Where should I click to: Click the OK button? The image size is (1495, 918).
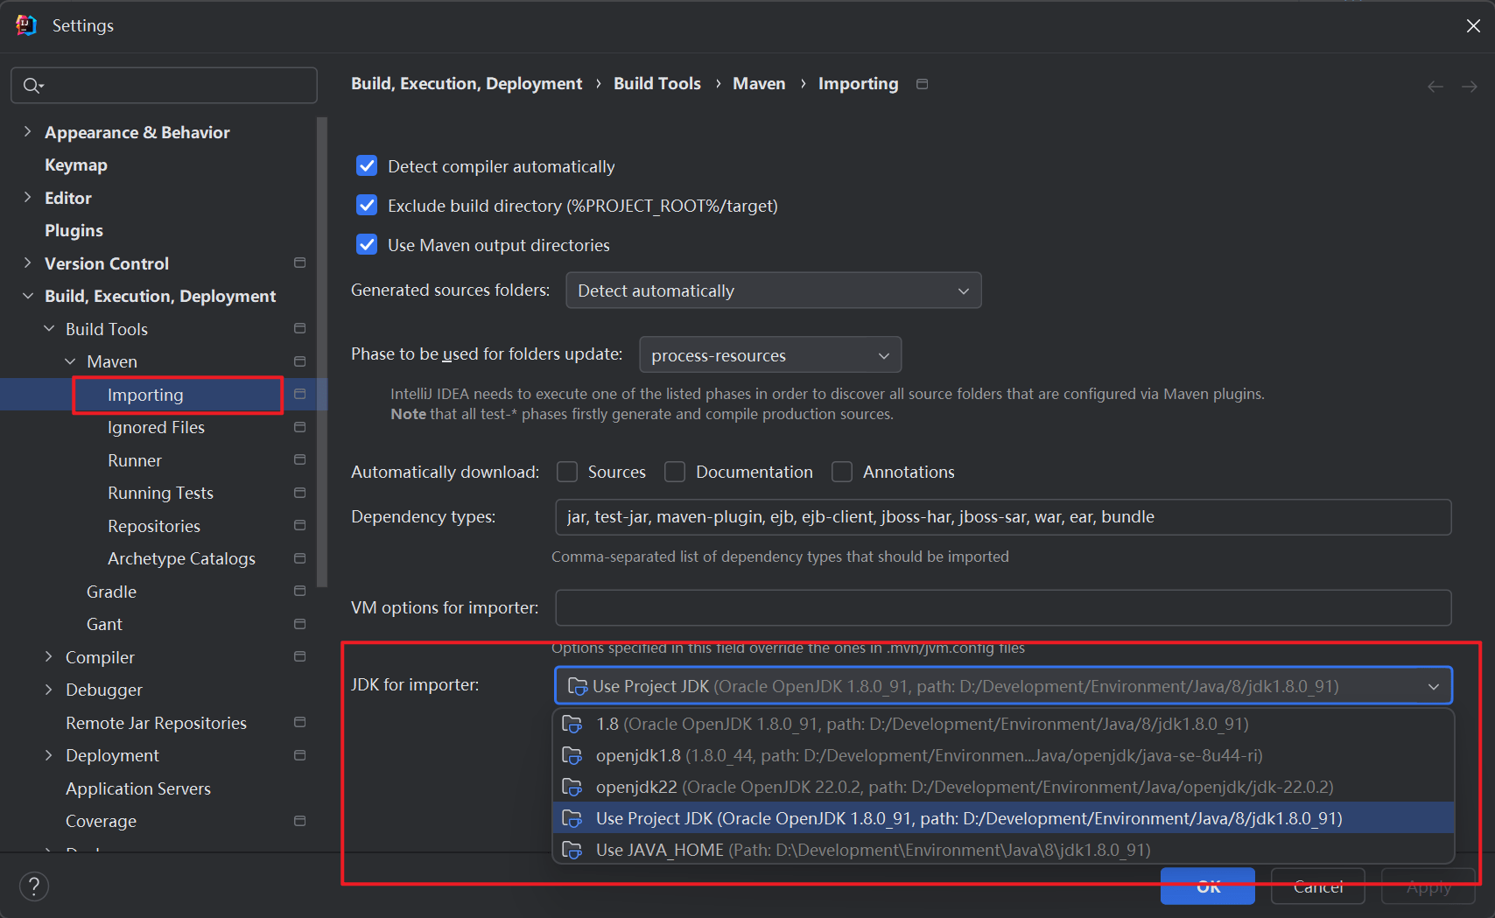tap(1207, 886)
